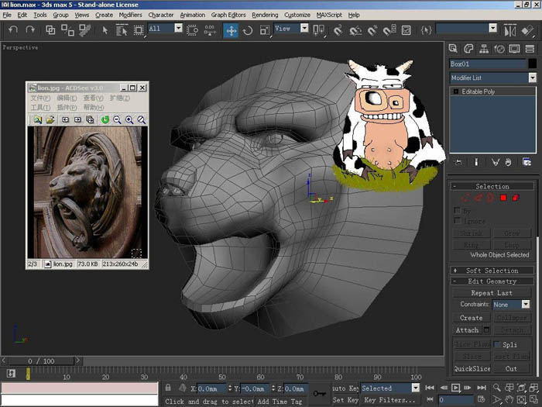Toggle Auto Key mode

tap(345, 388)
